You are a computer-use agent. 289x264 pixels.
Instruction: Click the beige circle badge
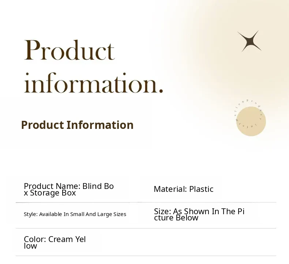tap(251, 122)
